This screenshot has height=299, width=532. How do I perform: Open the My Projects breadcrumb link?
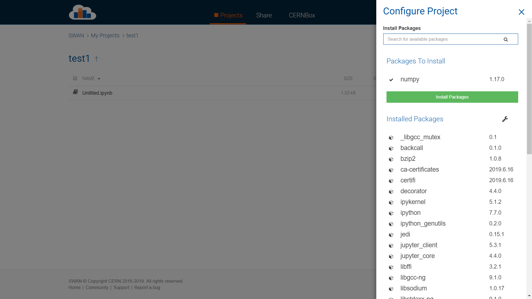click(x=105, y=35)
